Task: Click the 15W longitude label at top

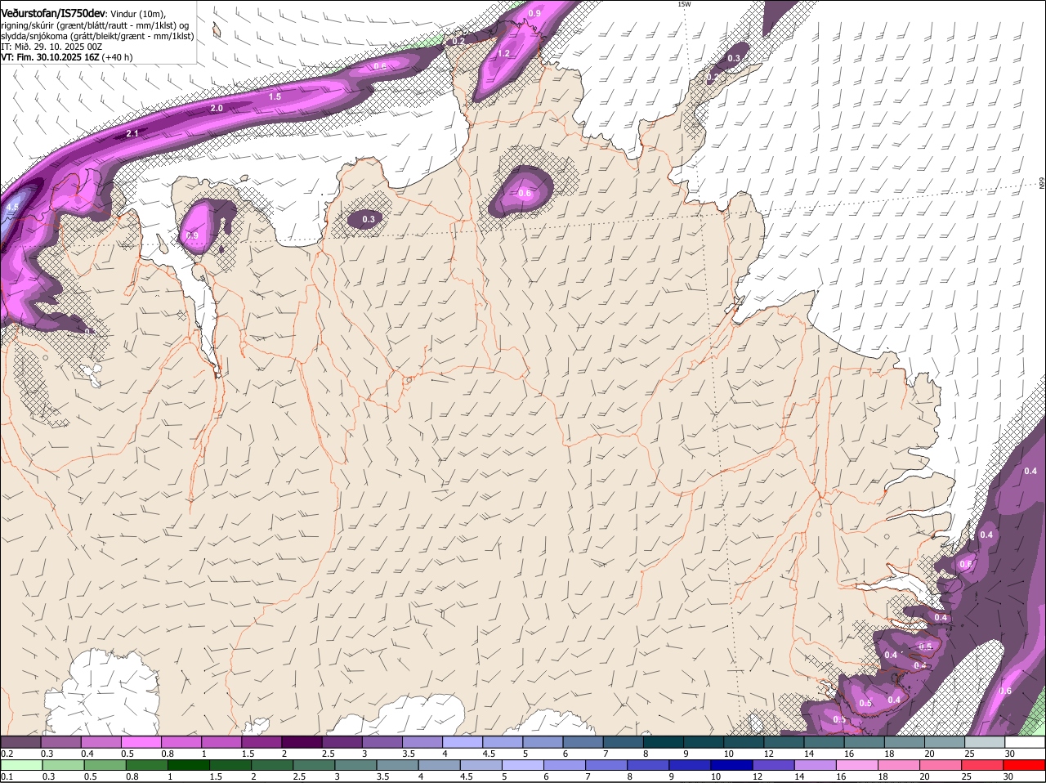Action: coord(684,4)
